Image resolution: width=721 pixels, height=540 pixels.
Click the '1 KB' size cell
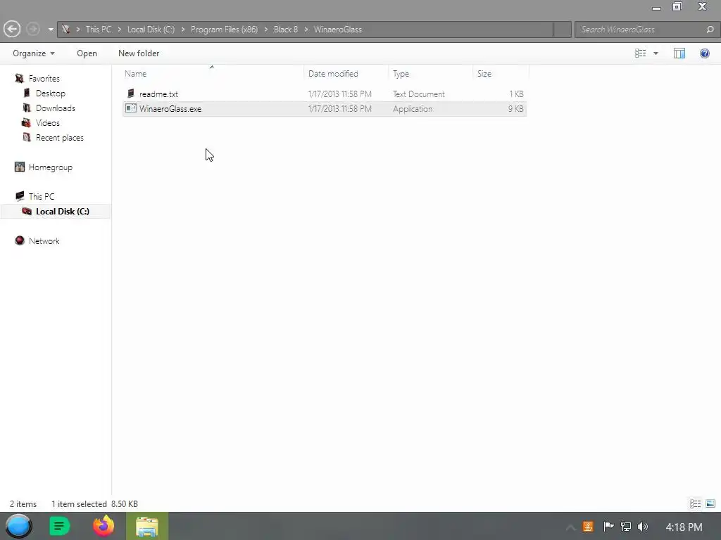point(516,94)
